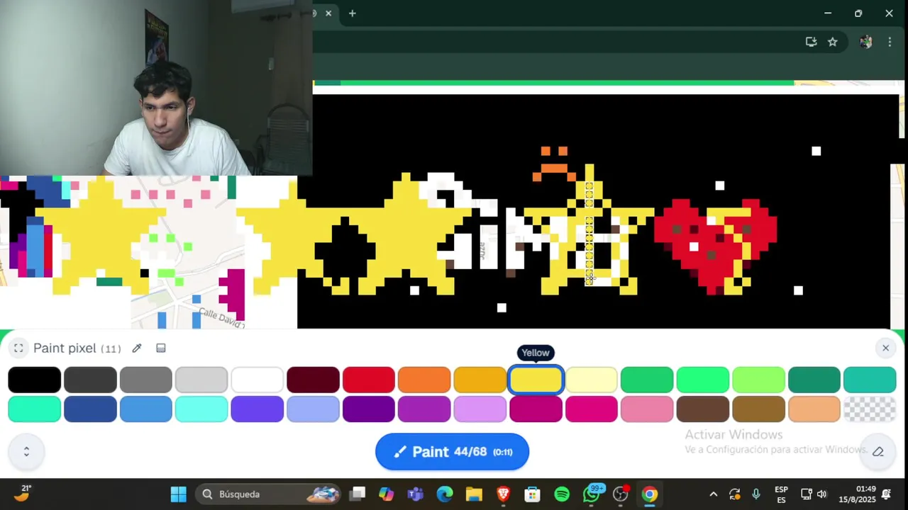
Task: Show hidden system tray icons
Action: [713, 494]
